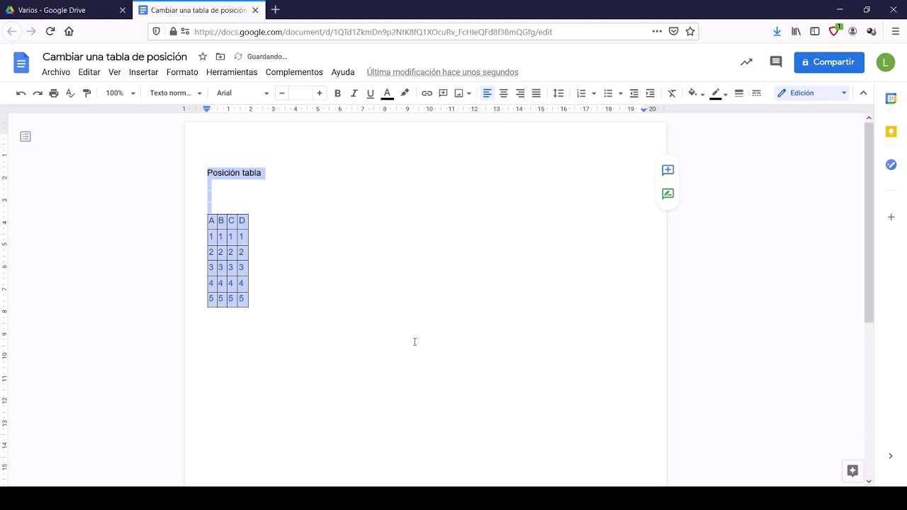Collapse the menus with up chevron

863,93
